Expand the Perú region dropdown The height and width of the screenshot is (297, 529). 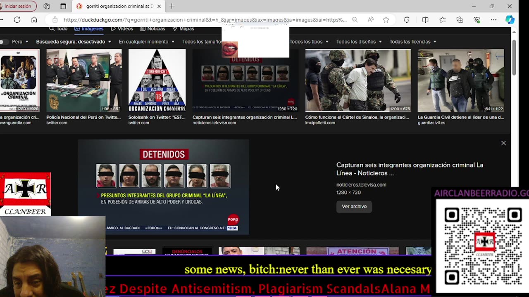(20, 42)
